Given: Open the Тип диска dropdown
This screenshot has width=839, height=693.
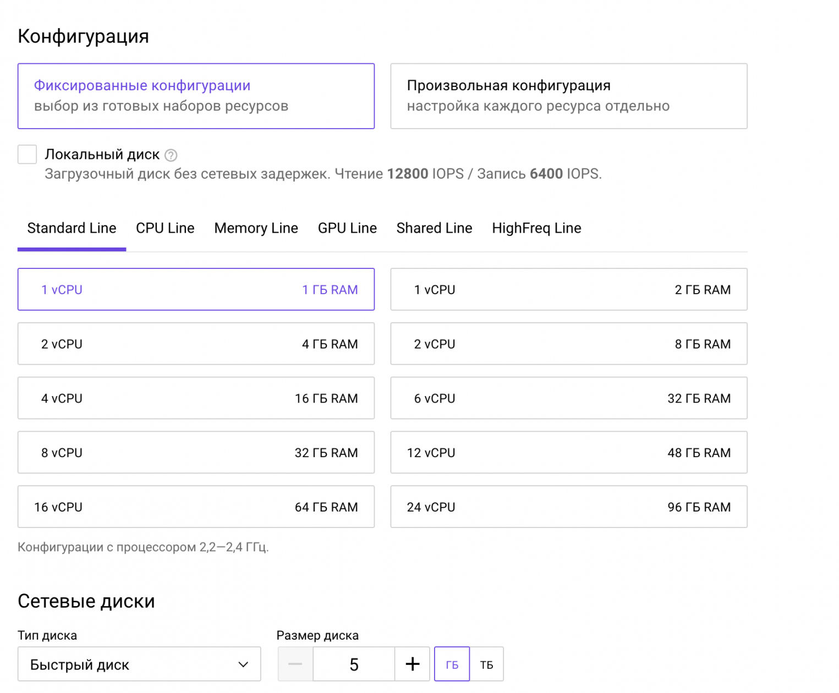Looking at the screenshot, I should pos(139,664).
